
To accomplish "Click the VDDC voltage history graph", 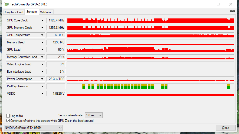I will pos(150,94).
